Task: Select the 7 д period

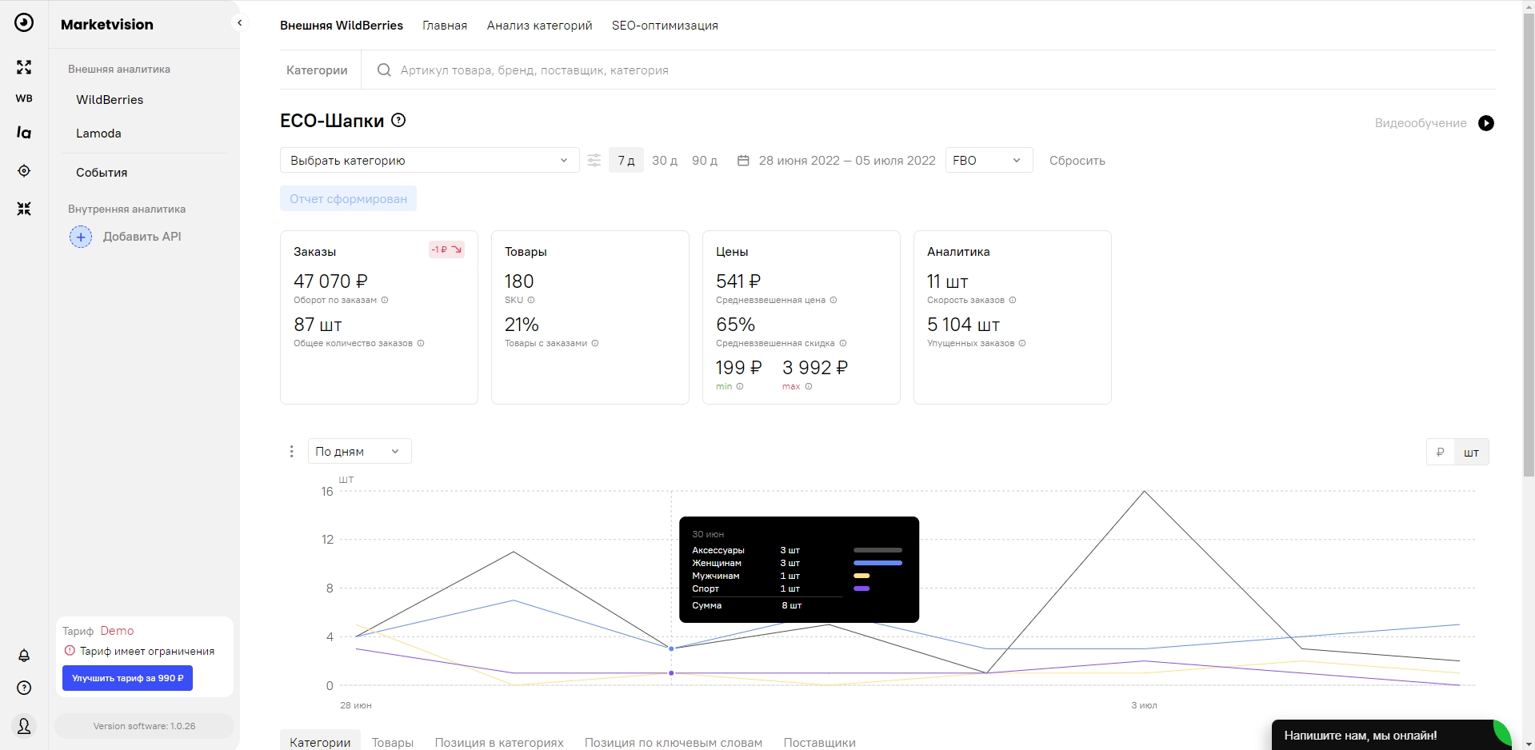Action: pyautogui.click(x=626, y=161)
